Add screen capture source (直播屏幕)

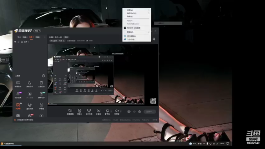(70, 112)
